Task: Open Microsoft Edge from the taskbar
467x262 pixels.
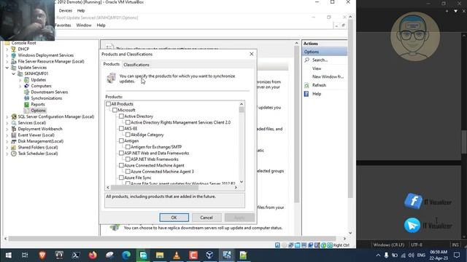Action: (126, 255)
